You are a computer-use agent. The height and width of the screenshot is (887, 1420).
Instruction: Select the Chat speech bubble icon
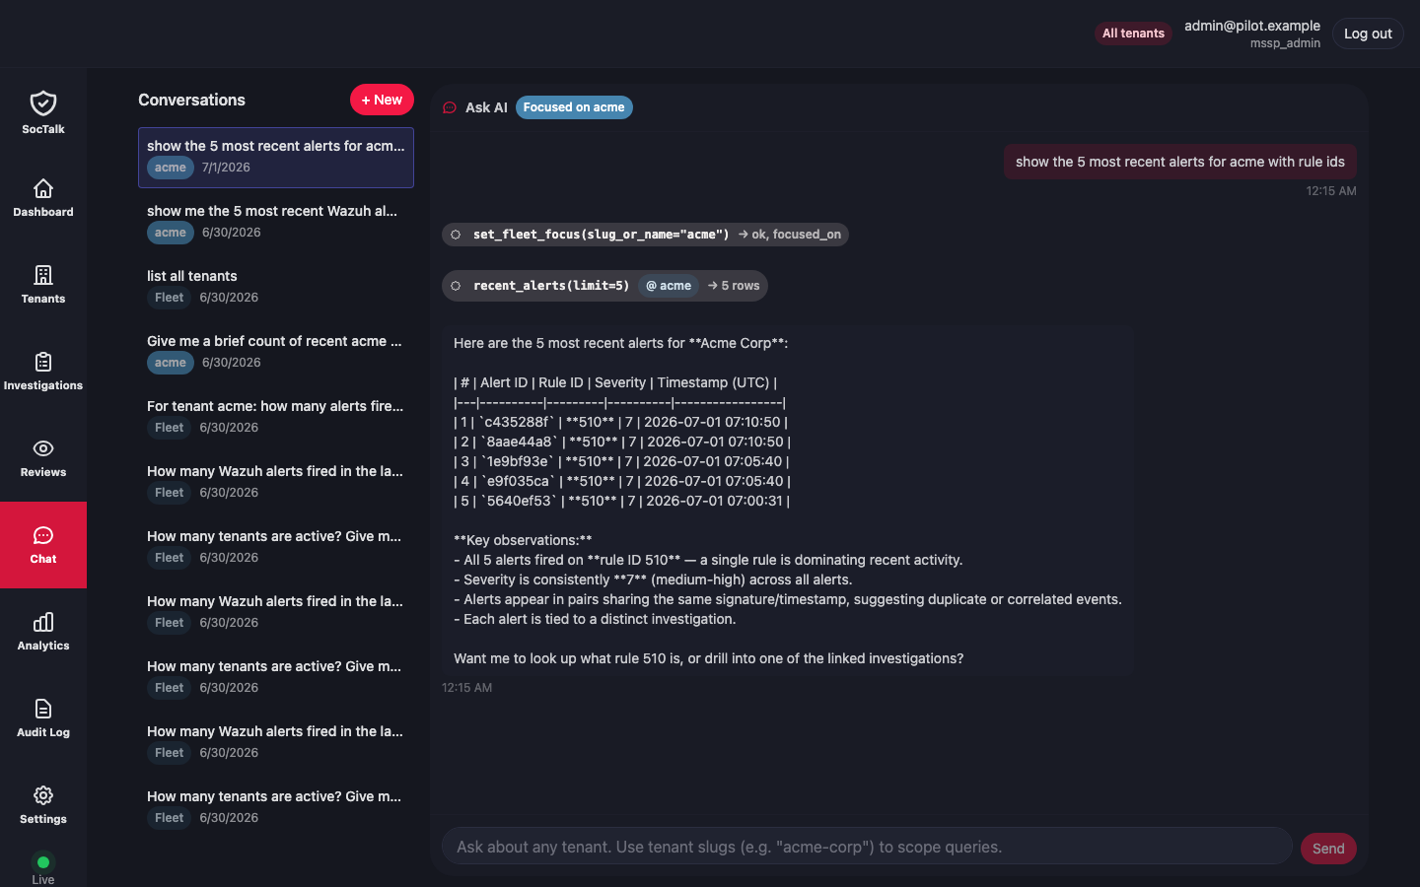[x=43, y=535]
